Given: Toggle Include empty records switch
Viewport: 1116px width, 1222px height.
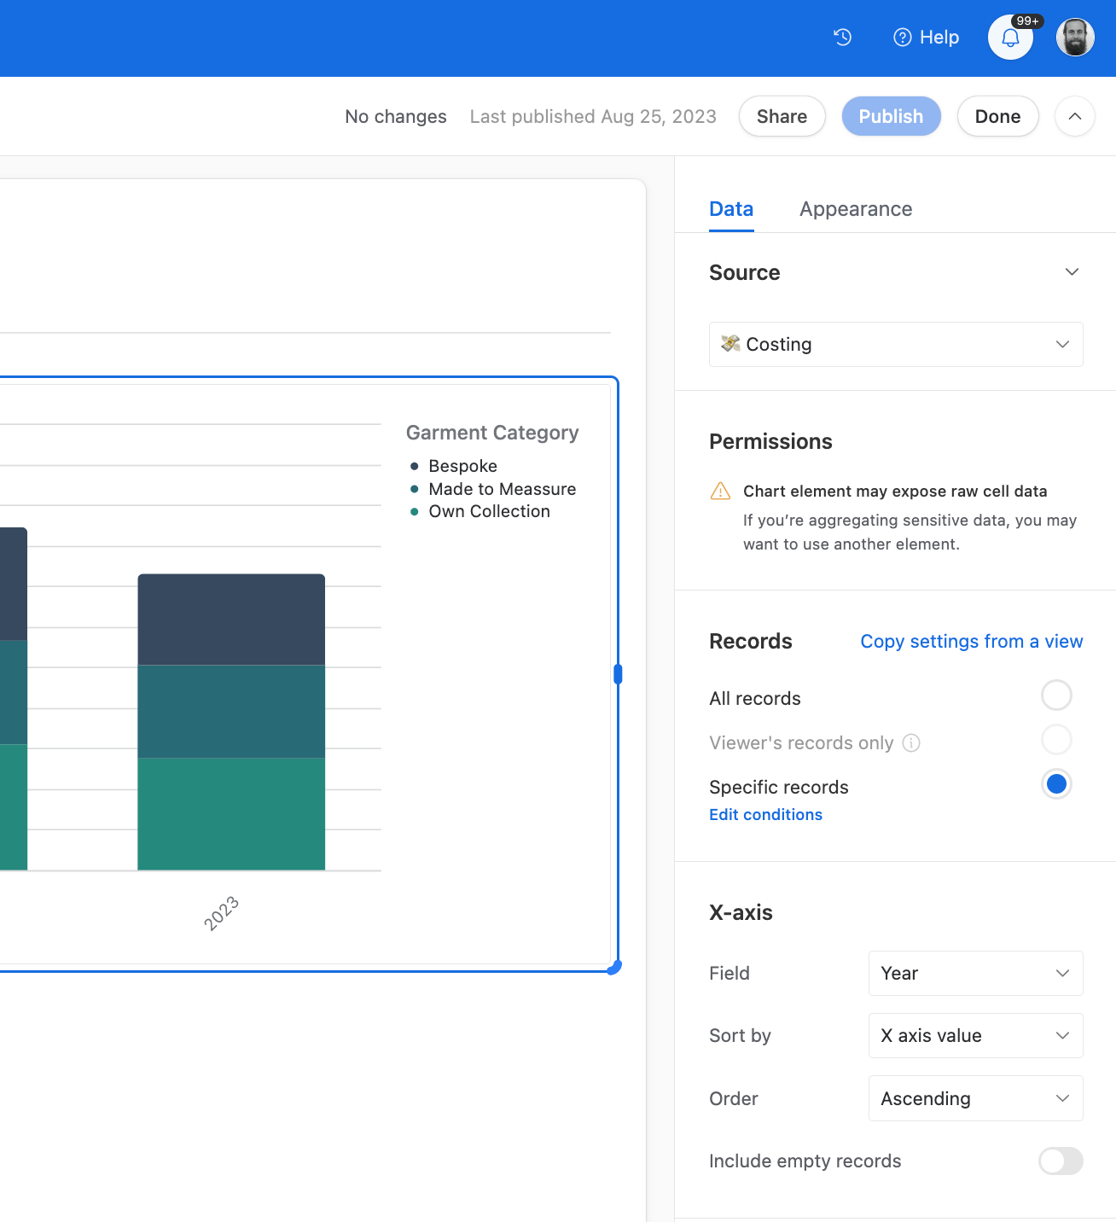Looking at the screenshot, I should pos(1061,1161).
